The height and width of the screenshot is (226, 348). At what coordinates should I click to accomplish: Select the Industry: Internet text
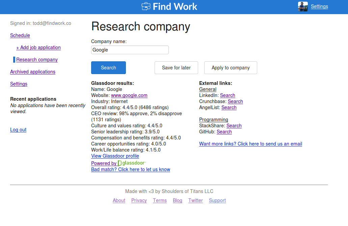coord(109,101)
